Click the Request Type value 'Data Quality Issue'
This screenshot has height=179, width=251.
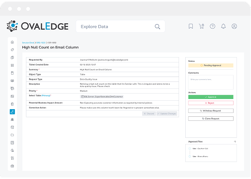pyautogui.click(x=89, y=79)
